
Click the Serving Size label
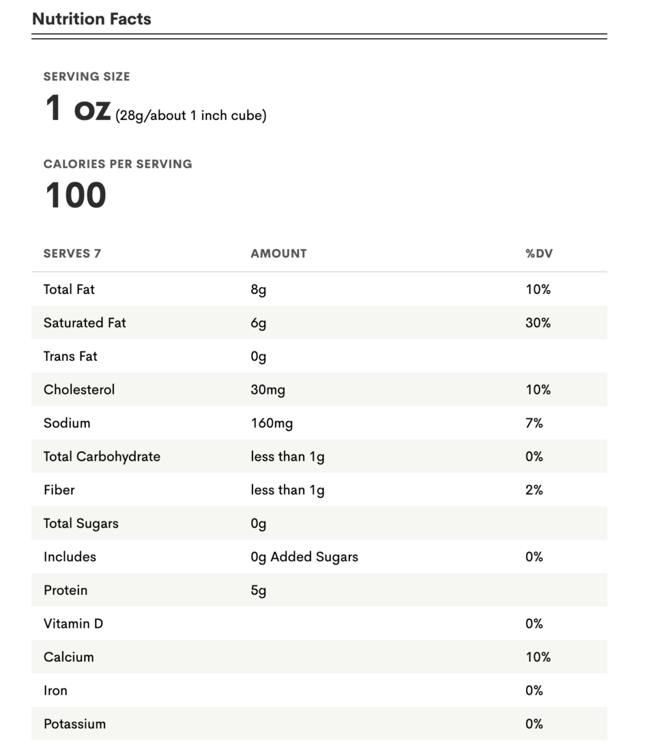tap(87, 76)
